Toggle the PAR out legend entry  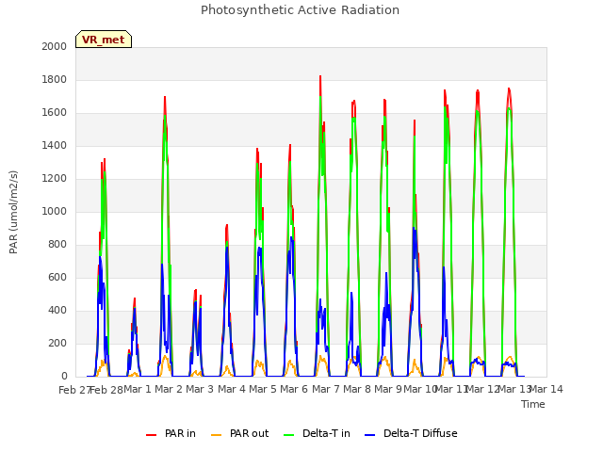coord(240,433)
